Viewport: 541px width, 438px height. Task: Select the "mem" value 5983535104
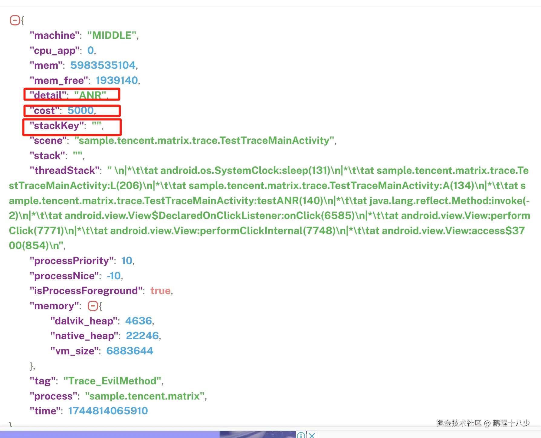tap(103, 65)
